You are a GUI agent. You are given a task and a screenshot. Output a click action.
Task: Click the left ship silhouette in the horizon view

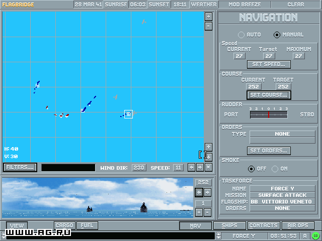click(x=90, y=209)
